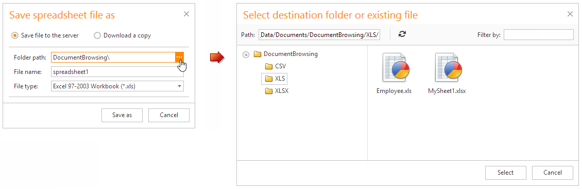Viewport: 582px width, 189px height.
Task: Click the Path text field
Action: pos(319,35)
